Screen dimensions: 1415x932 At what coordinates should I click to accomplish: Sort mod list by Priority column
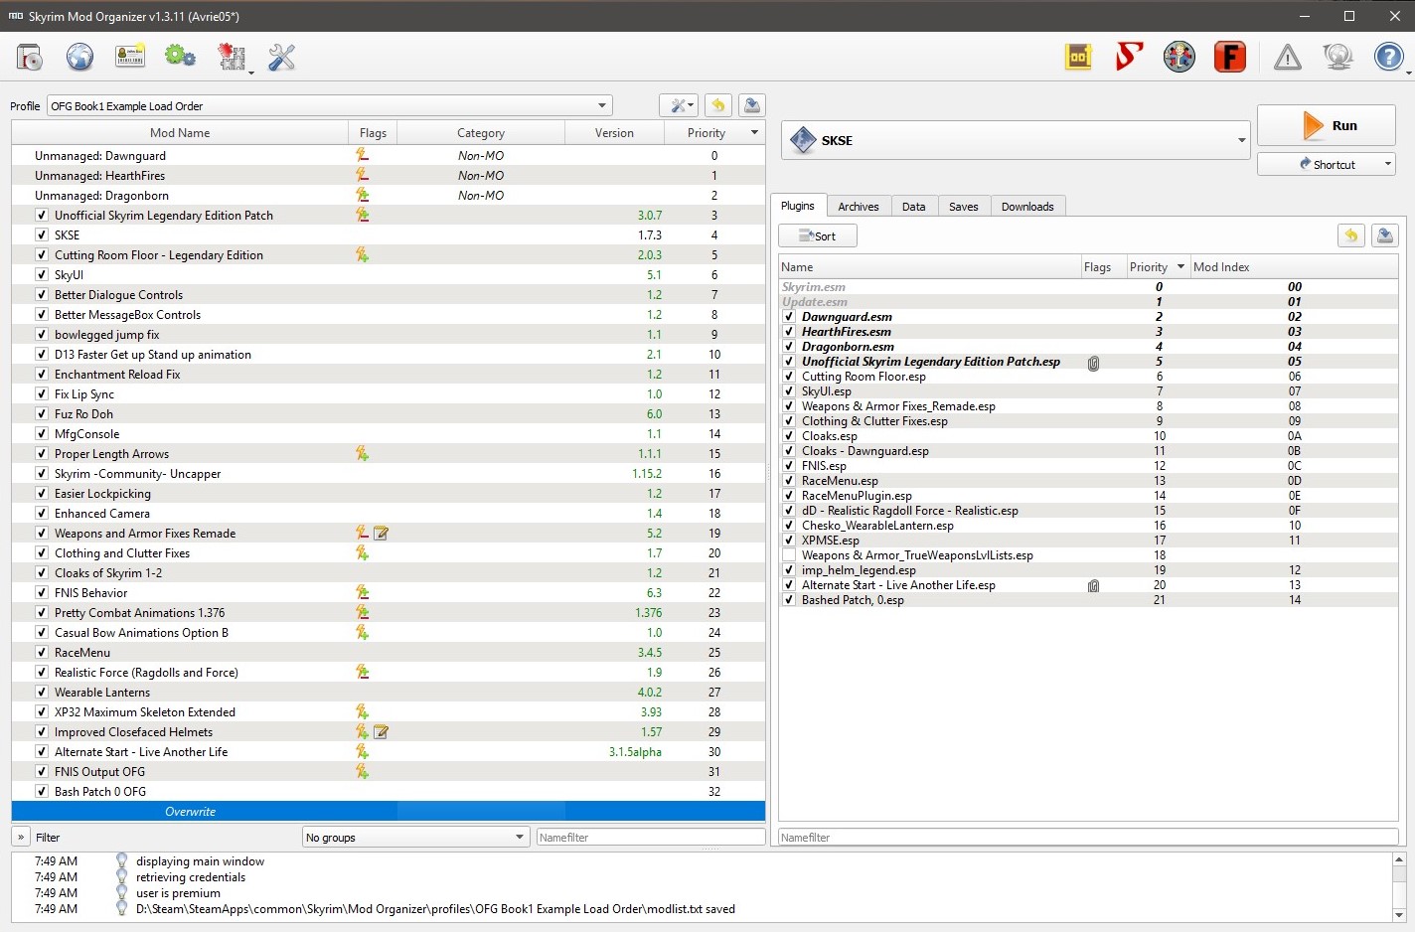[x=715, y=133]
